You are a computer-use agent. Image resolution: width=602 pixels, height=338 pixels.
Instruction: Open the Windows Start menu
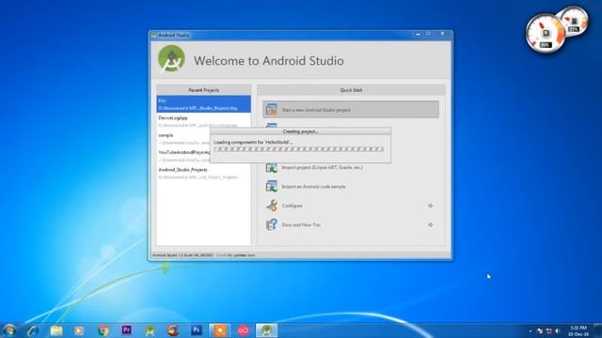point(9,330)
